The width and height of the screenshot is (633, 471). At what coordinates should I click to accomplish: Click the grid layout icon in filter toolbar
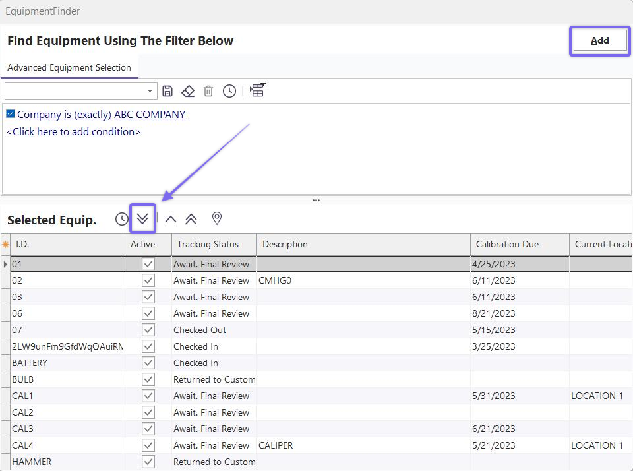coord(257,90)
